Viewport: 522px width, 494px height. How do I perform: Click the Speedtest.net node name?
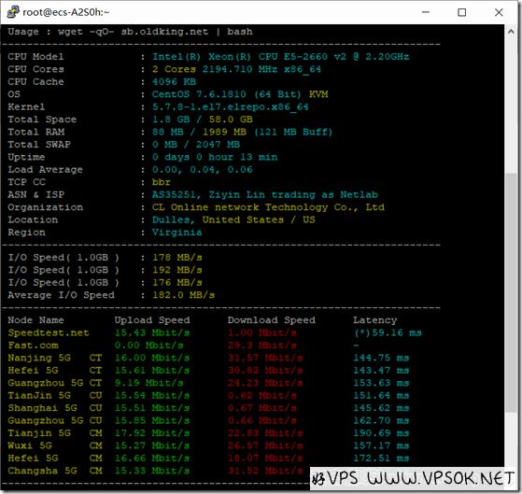pyautogui.click(x=49, y=332)
